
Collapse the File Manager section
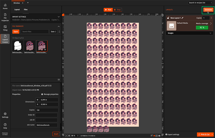click(59, 26)
